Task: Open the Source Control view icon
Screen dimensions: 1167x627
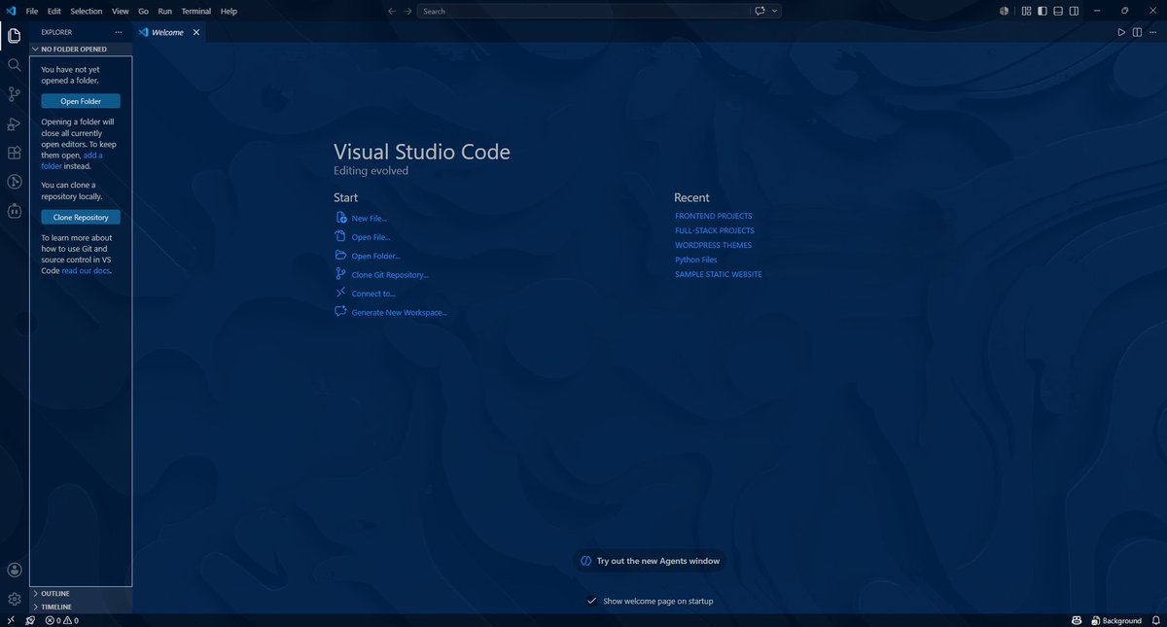Action: pyautogui.click(x=15, y=94)
